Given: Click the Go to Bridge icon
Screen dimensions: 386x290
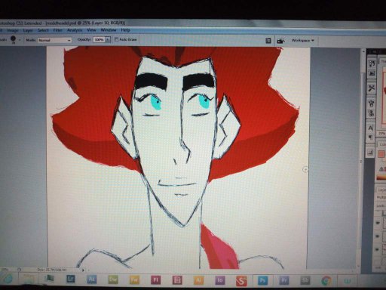Looking at the screenshot, I should pyautogui.click(x=280, y=41).
